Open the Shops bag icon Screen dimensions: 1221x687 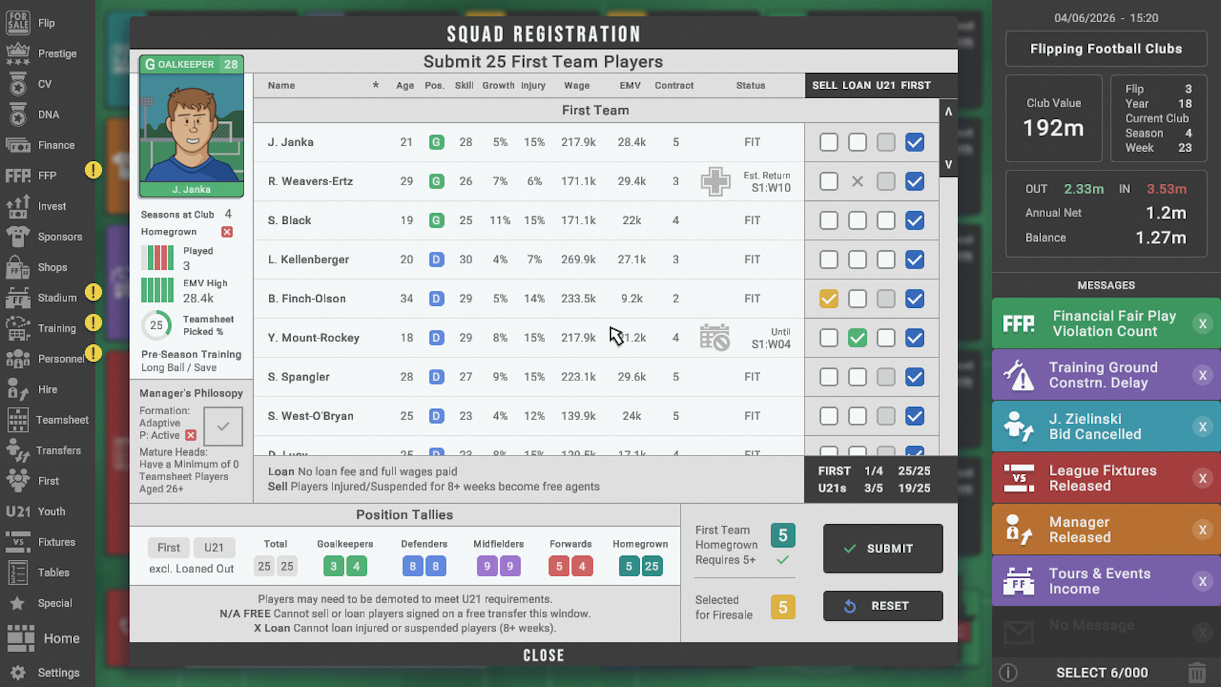[18, 267]
